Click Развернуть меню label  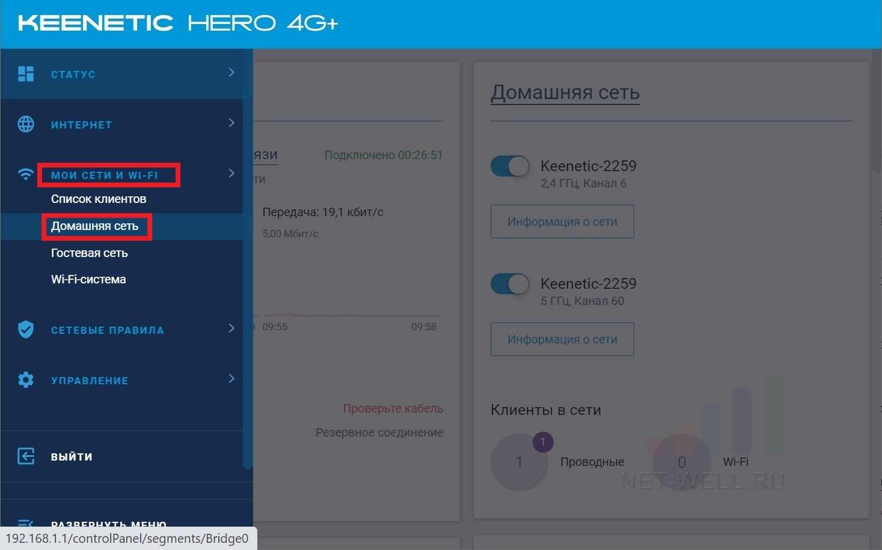[x=109, y=524]
